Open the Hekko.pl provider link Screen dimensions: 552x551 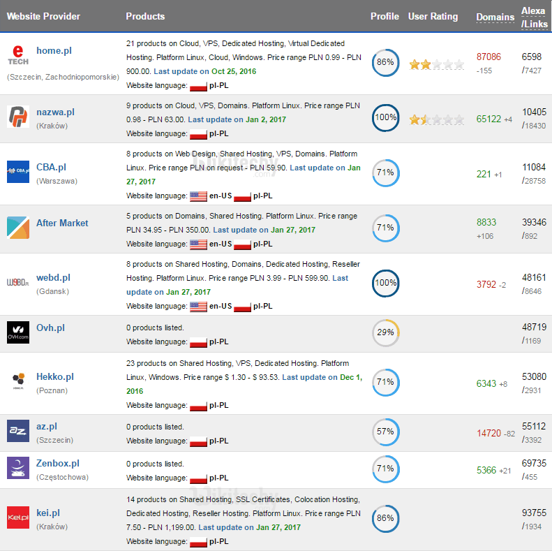pos(54,377)
